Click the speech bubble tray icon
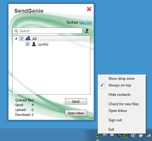 tap(112, 135)
